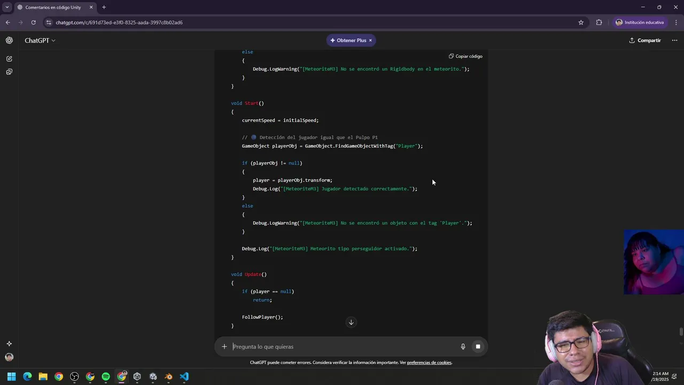Click the 'void Update()' line in the code
Image resolution: width=684 pixels, height=385 pixels.
(x=248, y=274)
